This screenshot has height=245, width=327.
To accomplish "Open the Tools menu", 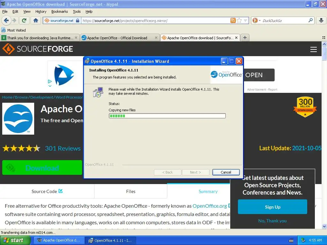I will pos(77,11).
